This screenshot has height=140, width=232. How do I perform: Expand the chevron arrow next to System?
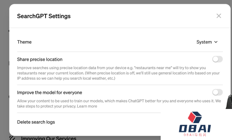point(216,42)
